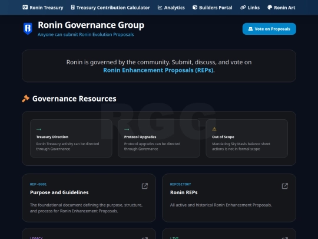Viewport: 318px width, 239px height.
Task: Open external link icon on Purpose and Guidelines
Action: point(145,186)
